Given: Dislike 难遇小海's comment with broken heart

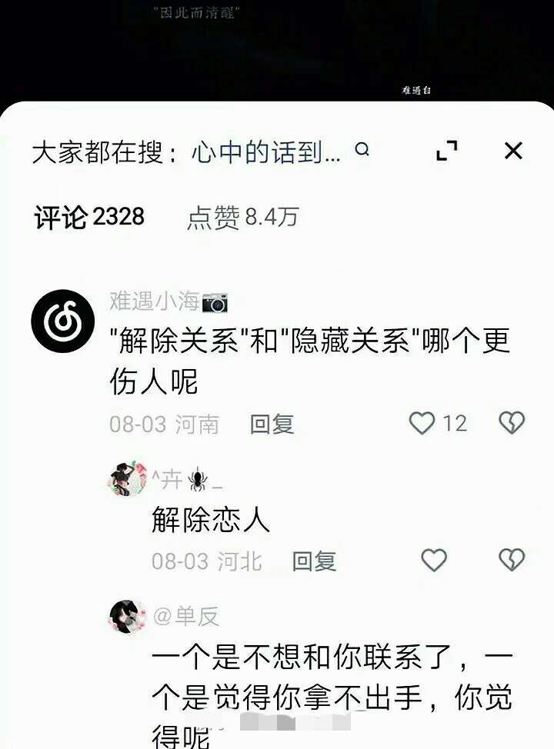Looking at the screenshot, I should [x=512, y=423].
